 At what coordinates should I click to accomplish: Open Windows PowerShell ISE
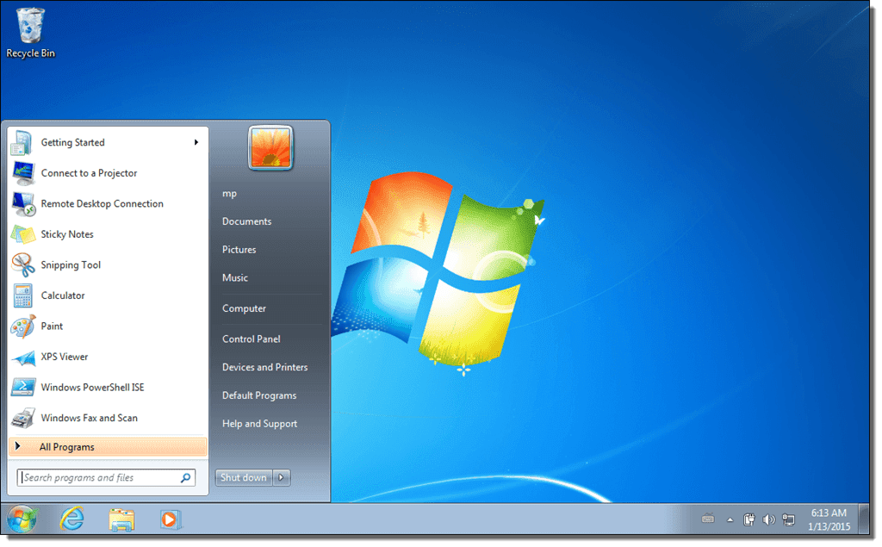pyautogui.click(x=91, y=387)
